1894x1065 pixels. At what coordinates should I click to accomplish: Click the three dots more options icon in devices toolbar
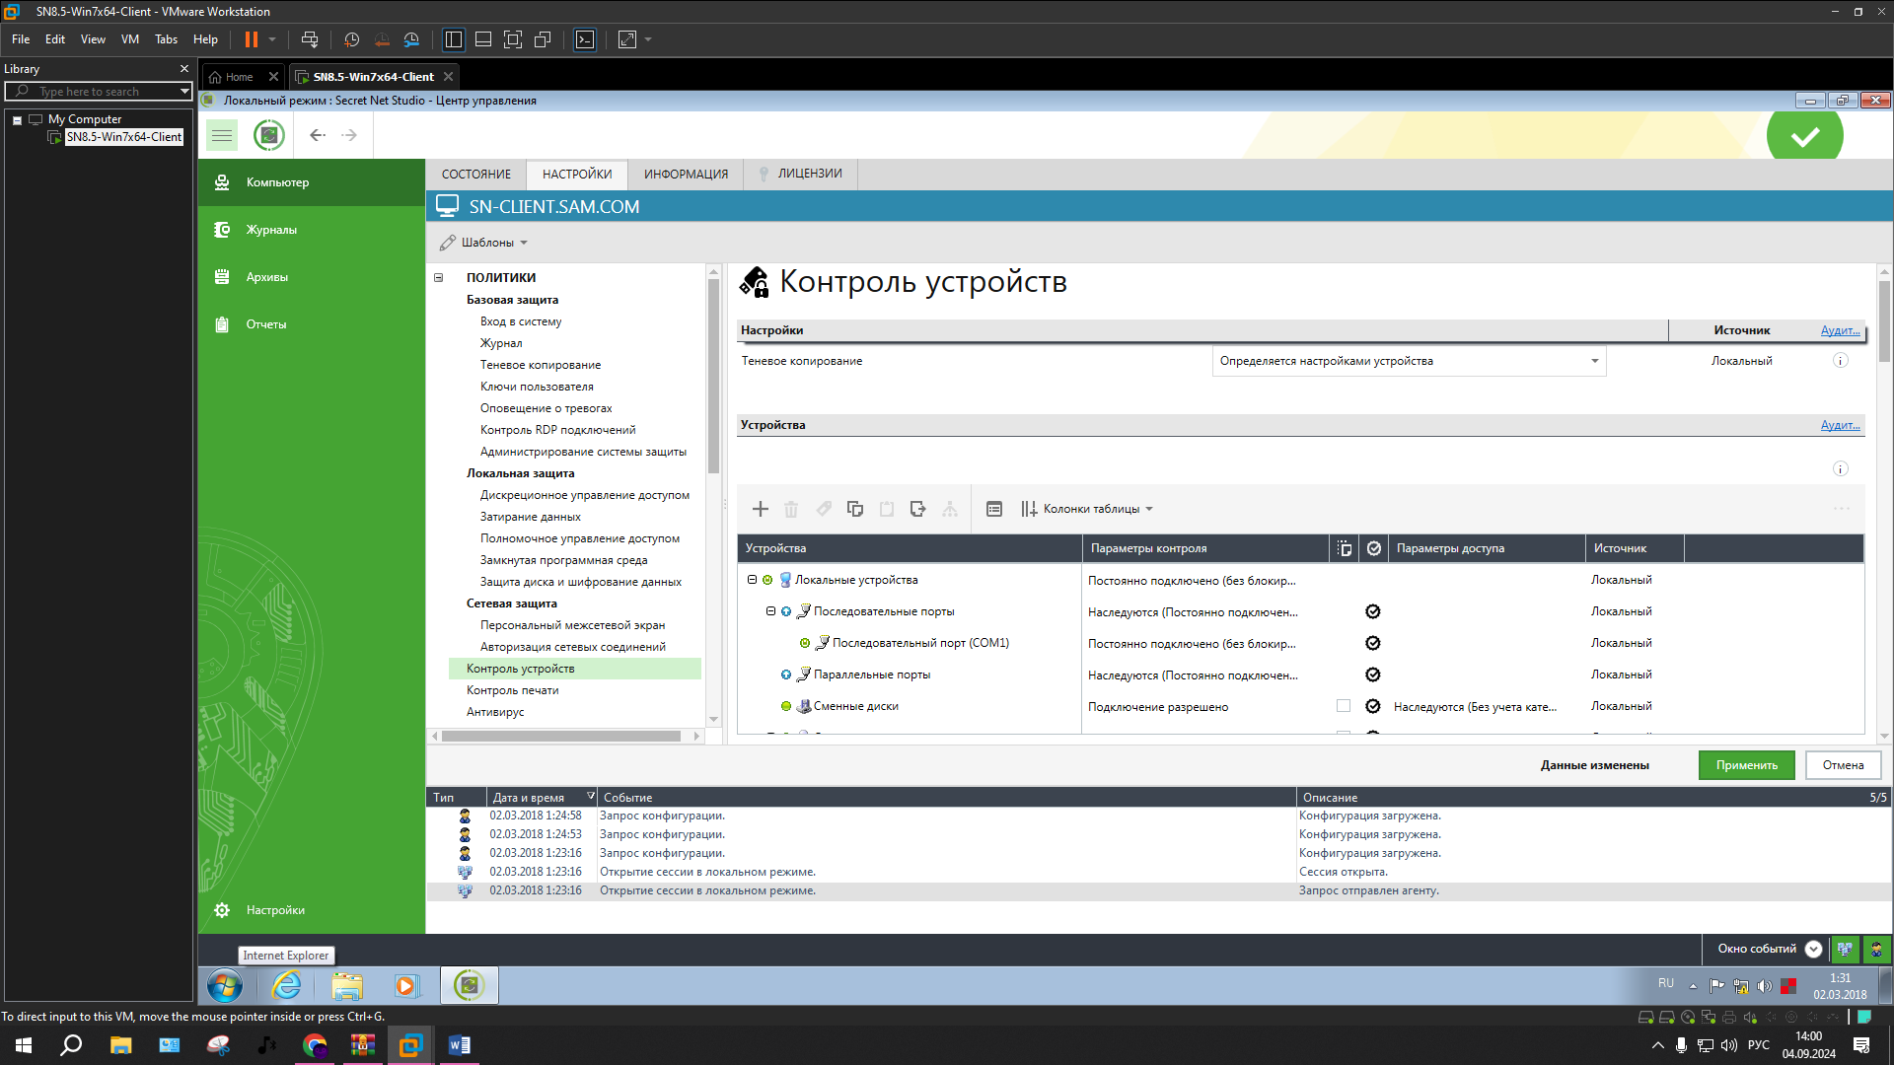pyautogui.click(x=1842, y=509)
